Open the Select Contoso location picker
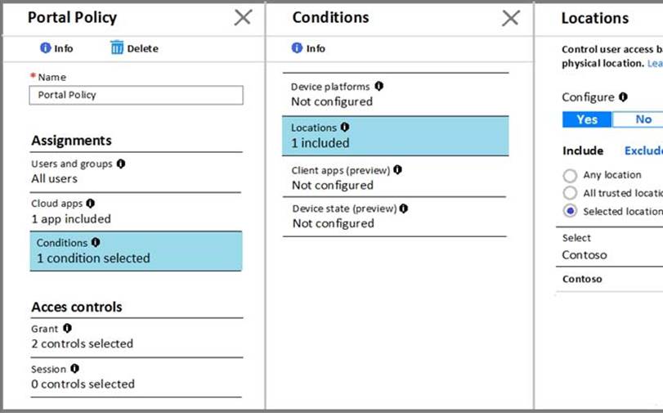Screen dimensions: 663x413 pyautogui.click(x=611, y=247)
